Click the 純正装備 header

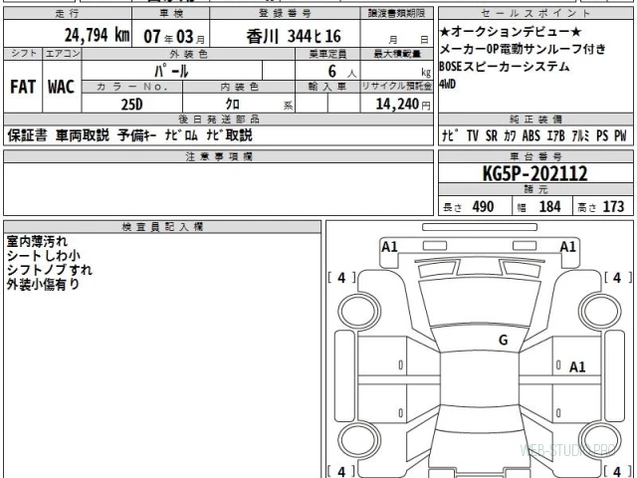[x=535, y=119]
